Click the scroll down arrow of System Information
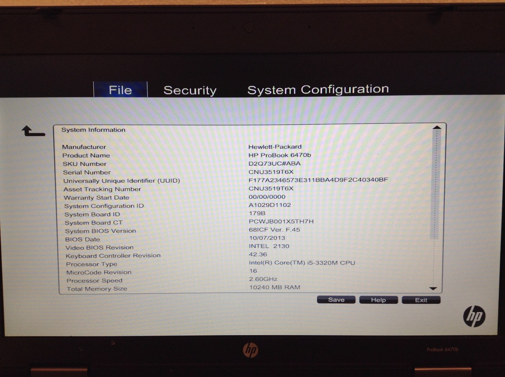The image size is (505, 377). coord(433,288)
